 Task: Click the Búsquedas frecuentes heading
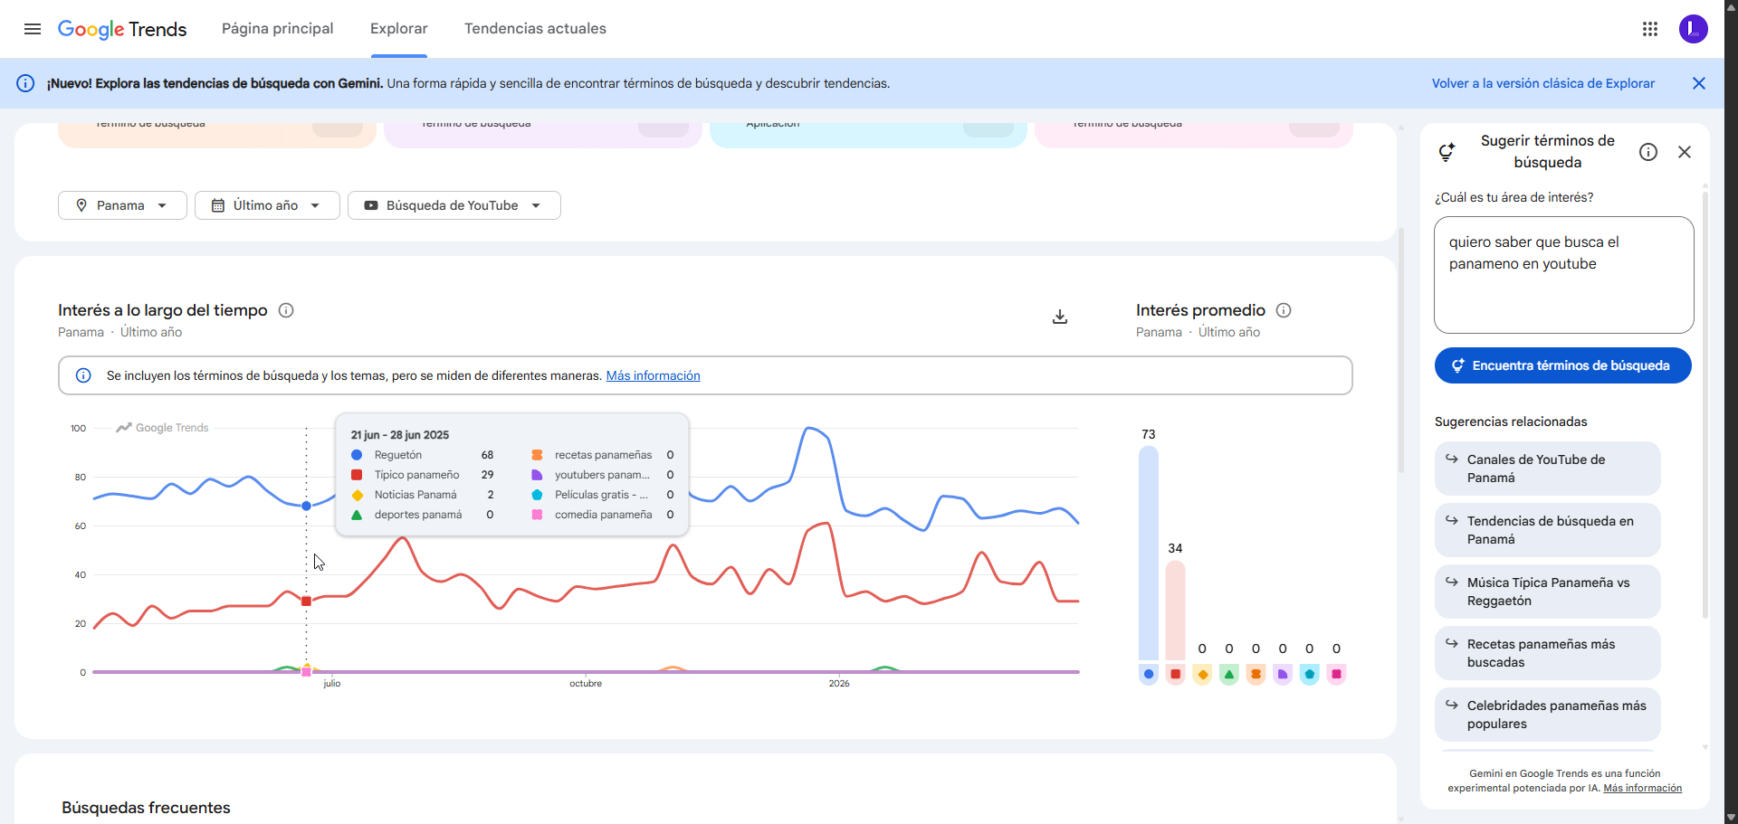(x=146, y=808)
